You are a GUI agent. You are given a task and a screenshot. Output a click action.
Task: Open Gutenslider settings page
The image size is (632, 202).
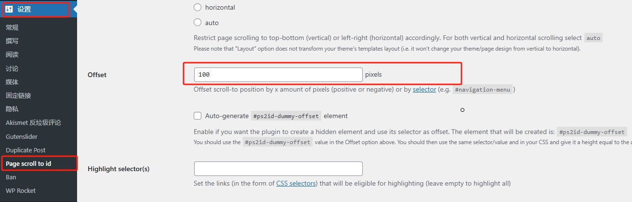22,136
